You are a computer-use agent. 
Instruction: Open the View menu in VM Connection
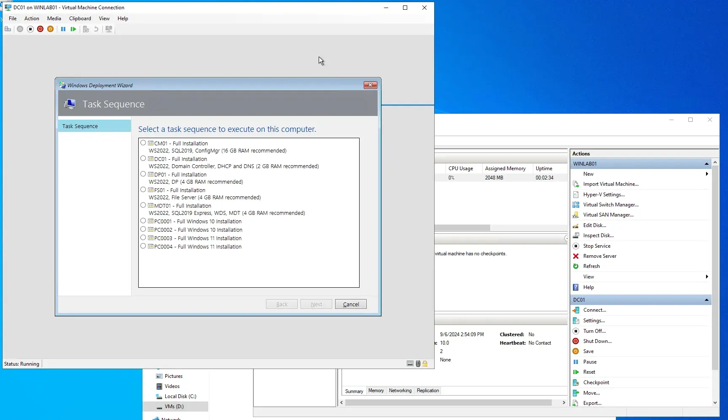coord(104,19)
